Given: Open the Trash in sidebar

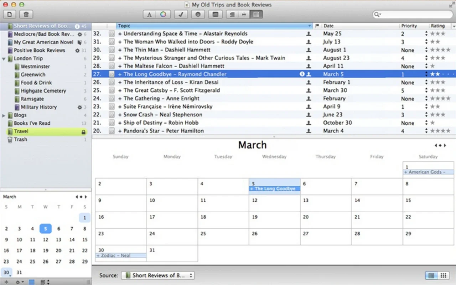Looking at the screenshot, I should (46, 139).
